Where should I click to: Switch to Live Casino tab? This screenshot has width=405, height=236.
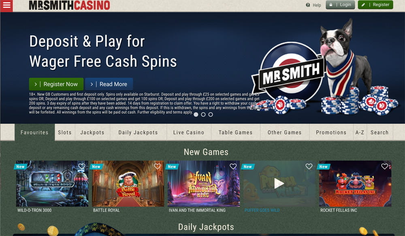[189, 132]
